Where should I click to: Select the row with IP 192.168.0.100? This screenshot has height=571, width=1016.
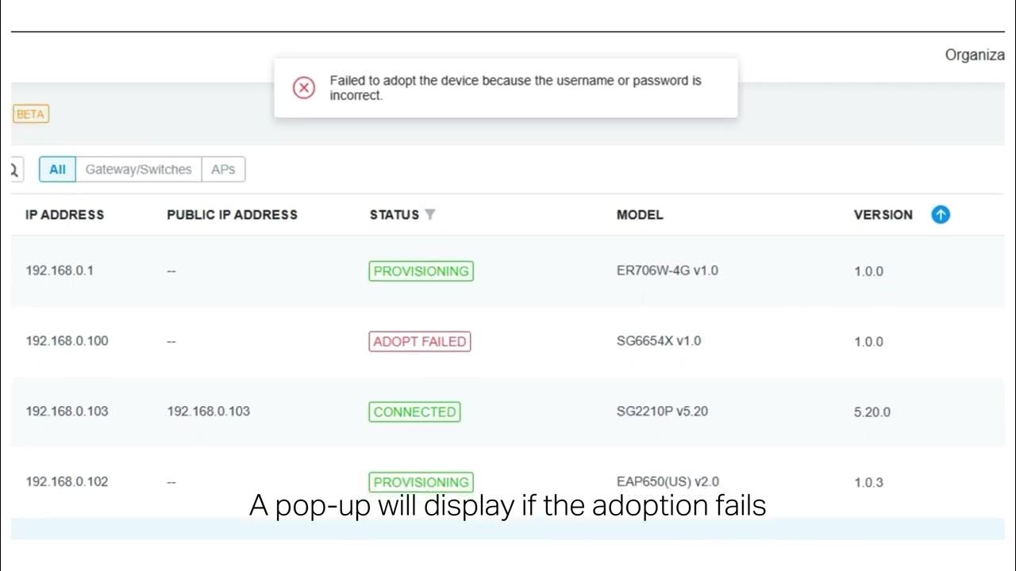click(67, 341)
